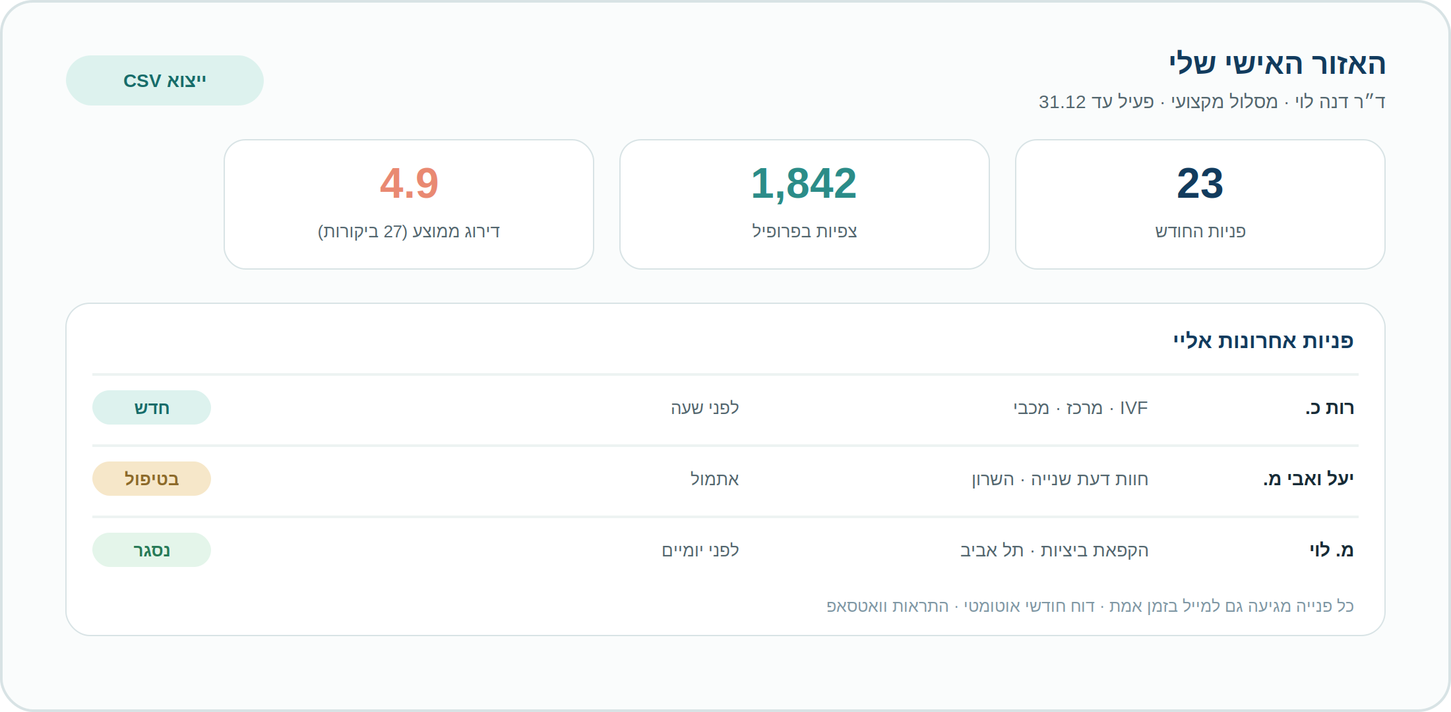Open the 1,842 צפיות בפרופיל card
The image size is (1451, 712).
pyautogui.click(x=805, y=204)
